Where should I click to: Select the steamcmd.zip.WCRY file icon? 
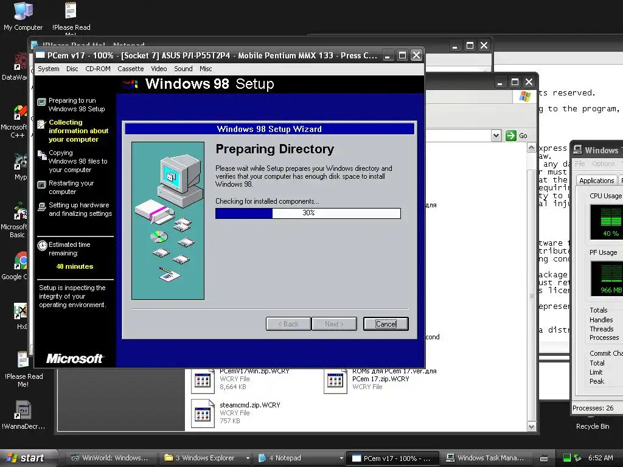203,413
